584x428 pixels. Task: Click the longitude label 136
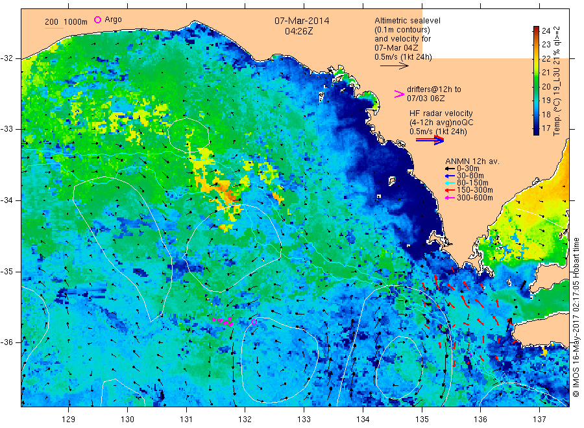(480, 420)
